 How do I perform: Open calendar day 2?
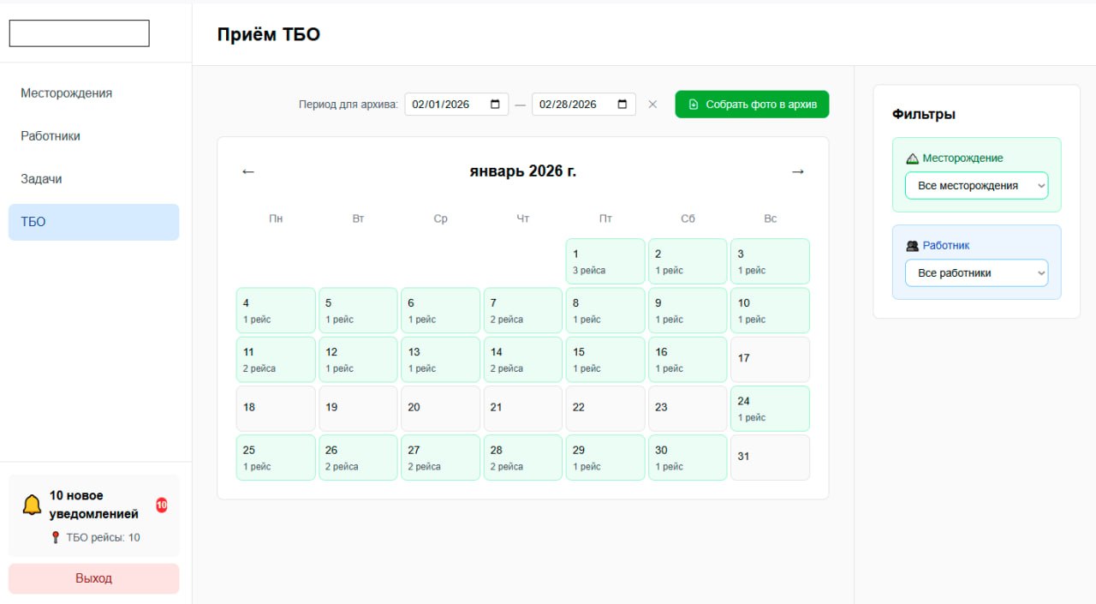pos(688,261)
